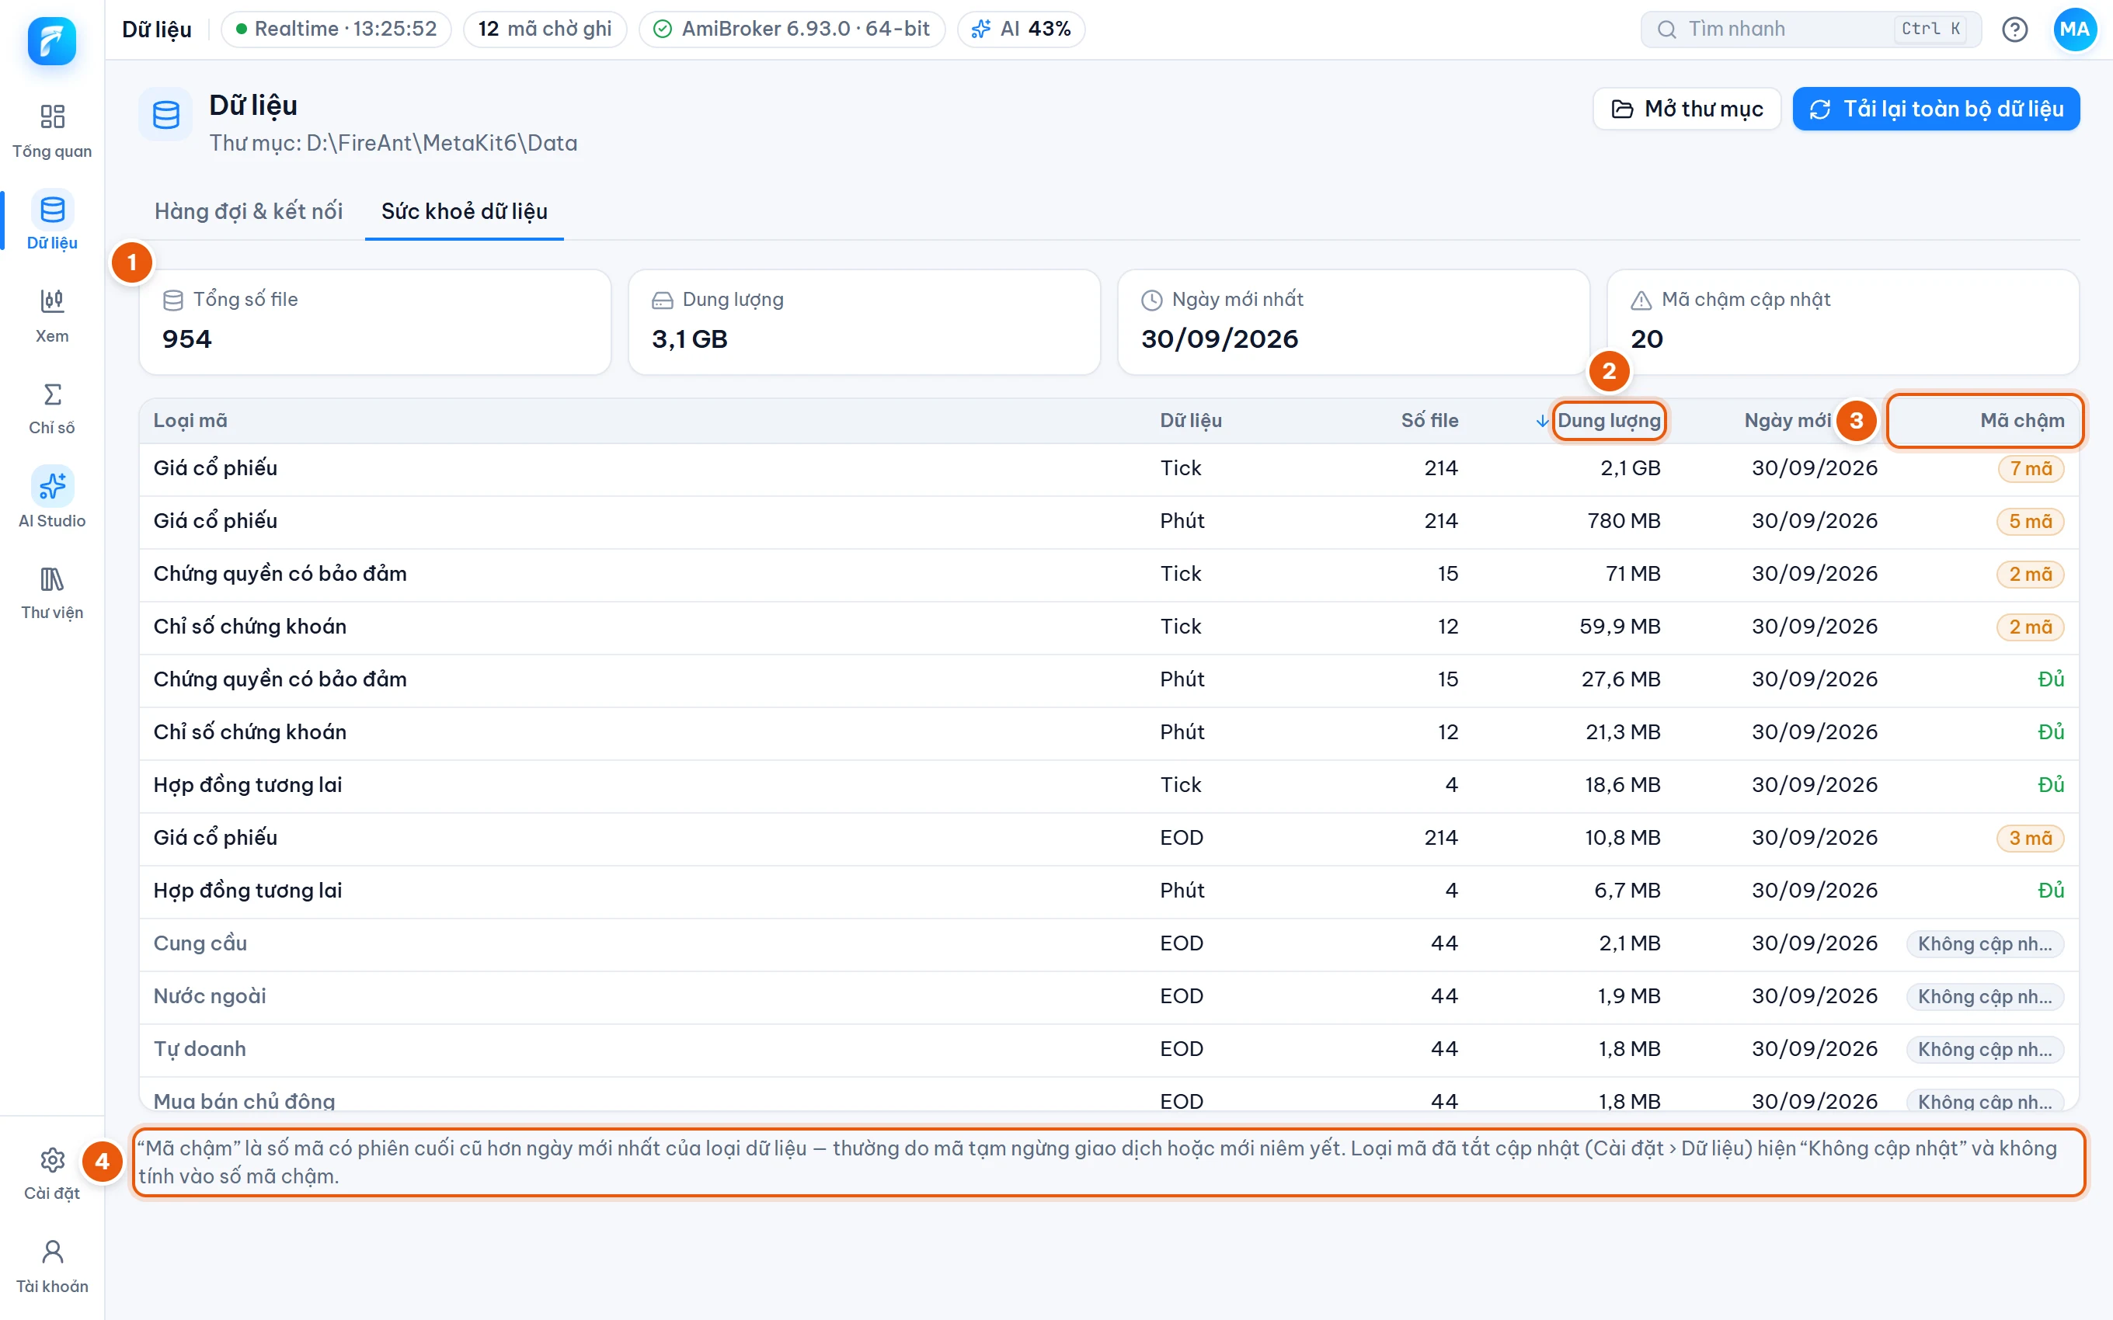
Task: Open Tài khoản account page
Action: (51, 1266)
